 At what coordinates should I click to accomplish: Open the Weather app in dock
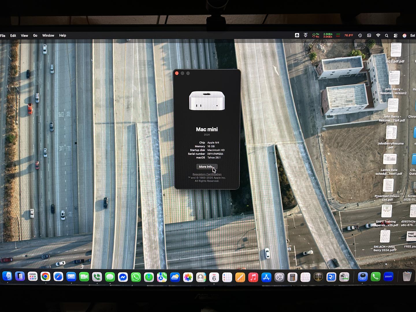(175, 277)
